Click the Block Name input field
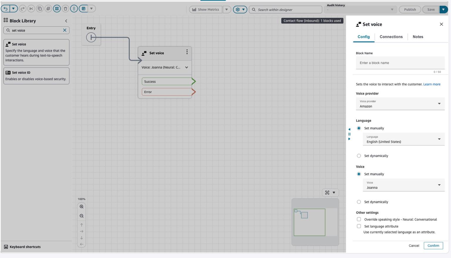Screen dimensions: 451x258 click(400, 63)
